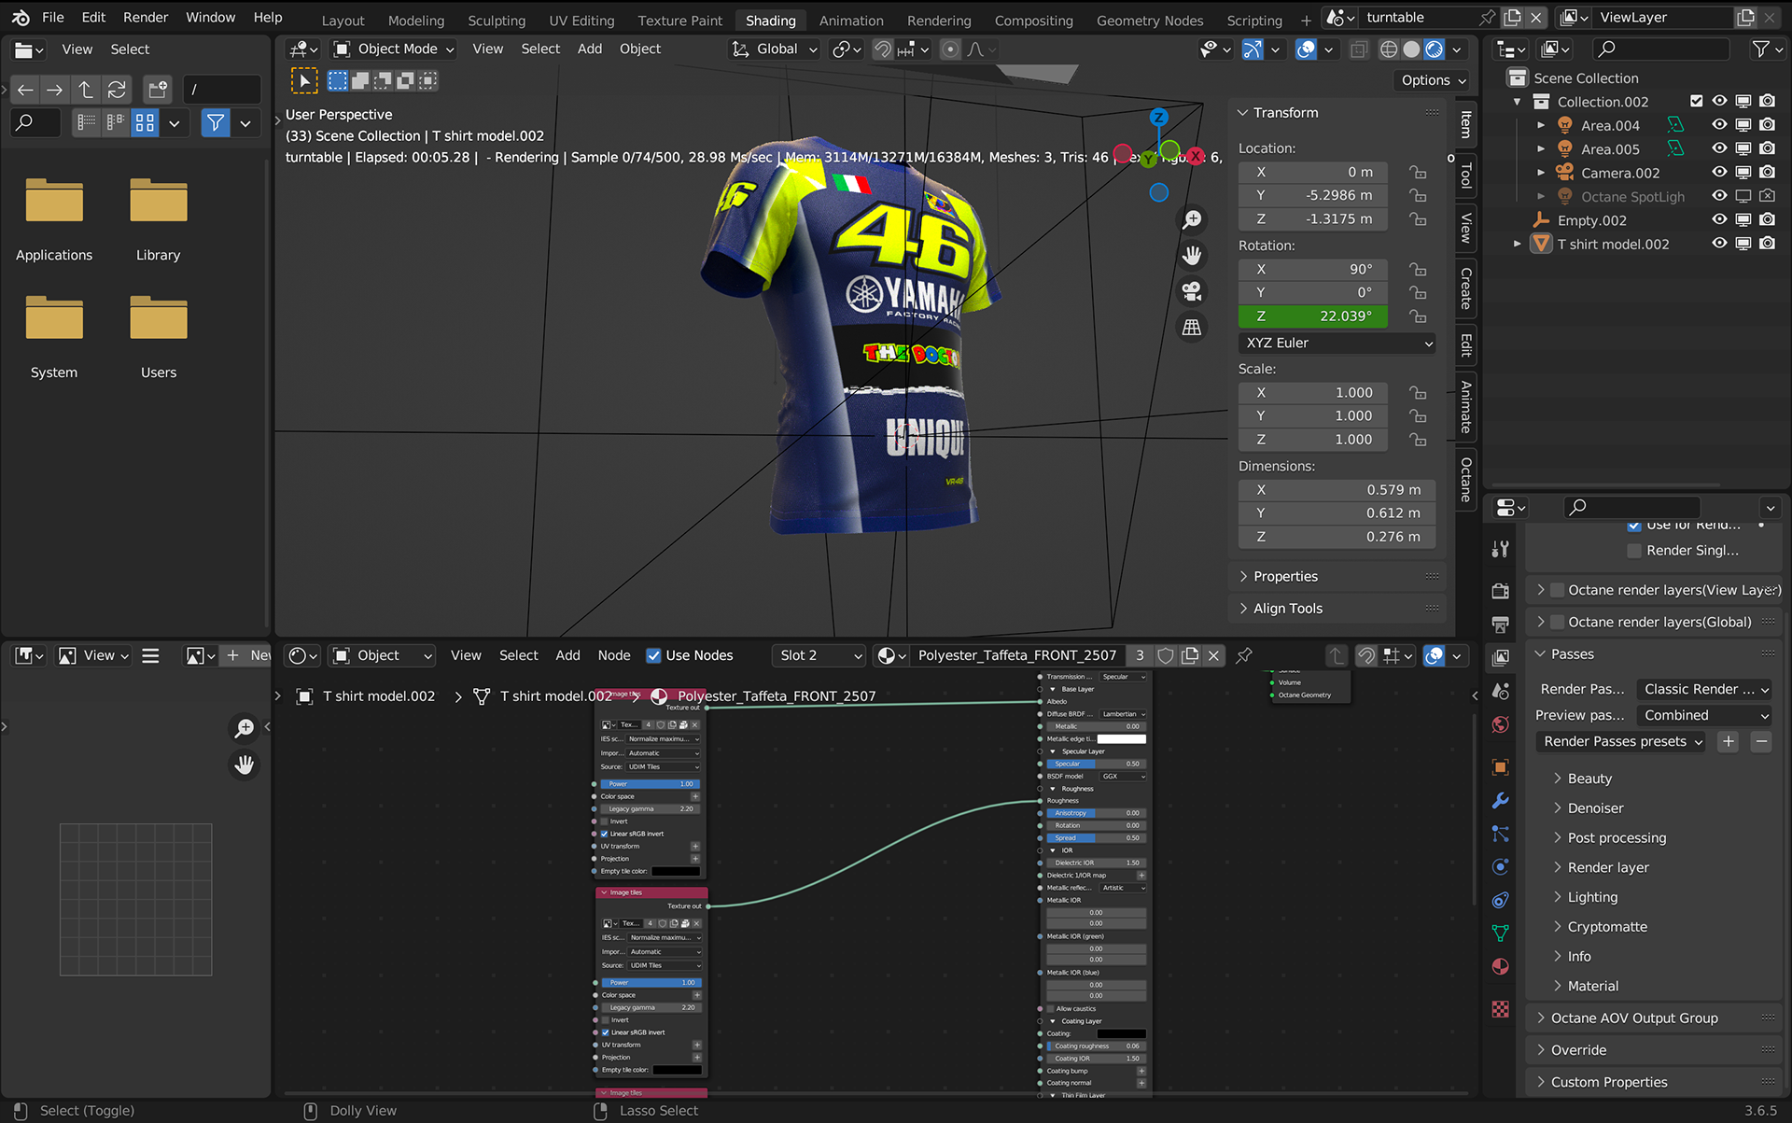Enable Toggle X-Ray in the viewport

tap(1359, 49)
